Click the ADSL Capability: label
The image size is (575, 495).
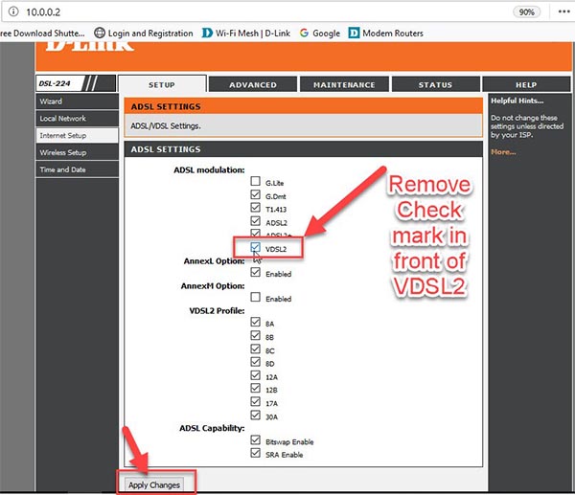tap(212, 428)
